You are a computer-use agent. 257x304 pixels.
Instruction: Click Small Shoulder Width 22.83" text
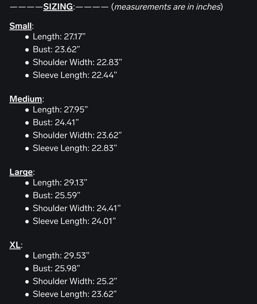tap(77, 62)
